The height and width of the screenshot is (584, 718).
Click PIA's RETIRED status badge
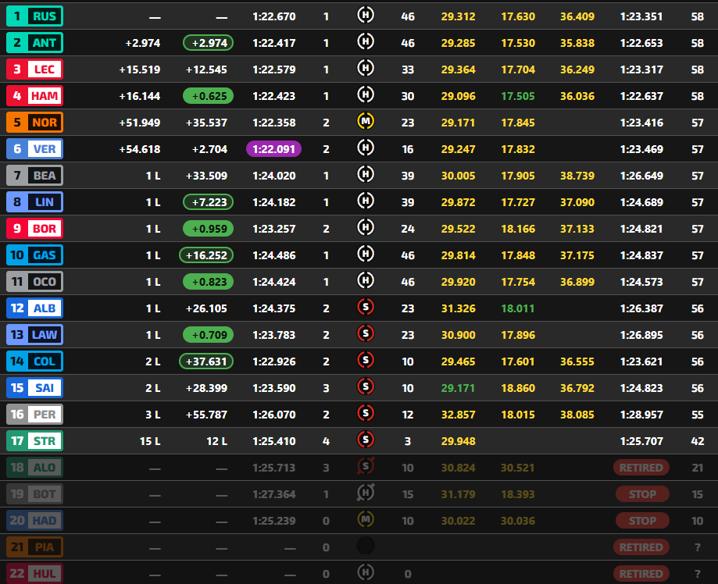pos(641,547)
